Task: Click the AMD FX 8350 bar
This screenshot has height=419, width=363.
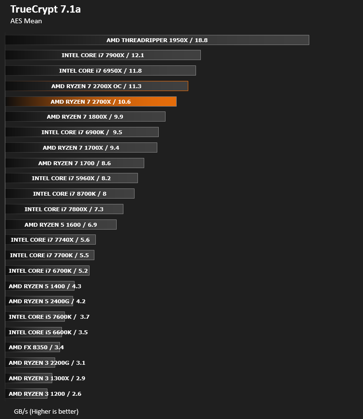Action: 32,347
